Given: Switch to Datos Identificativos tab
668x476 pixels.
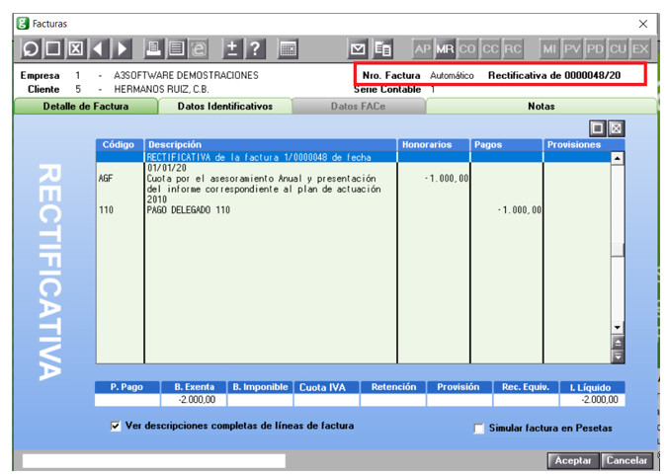Looking at the screenshot, I should coord(225,107).
